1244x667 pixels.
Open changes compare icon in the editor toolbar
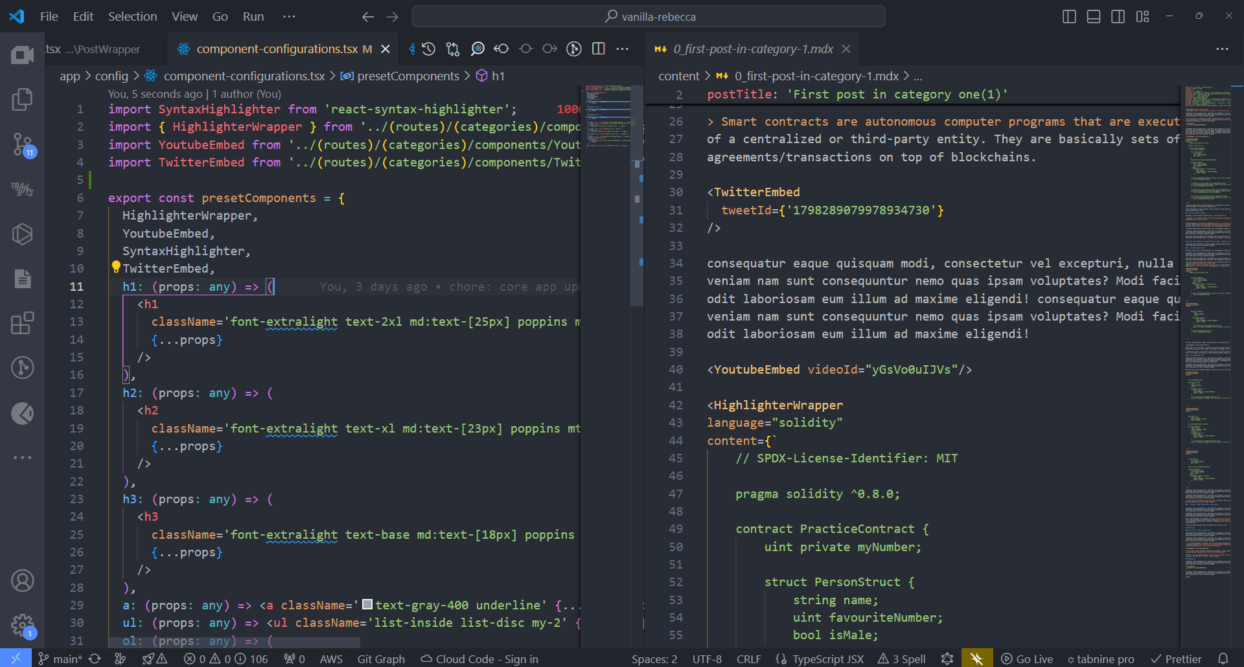453,49
